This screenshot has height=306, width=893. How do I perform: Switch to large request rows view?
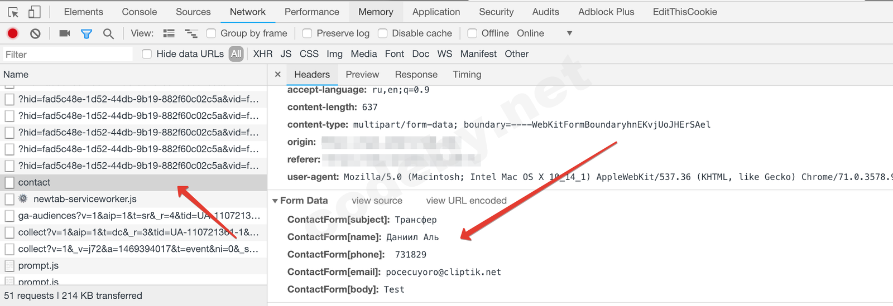click(x=169, y=33)
